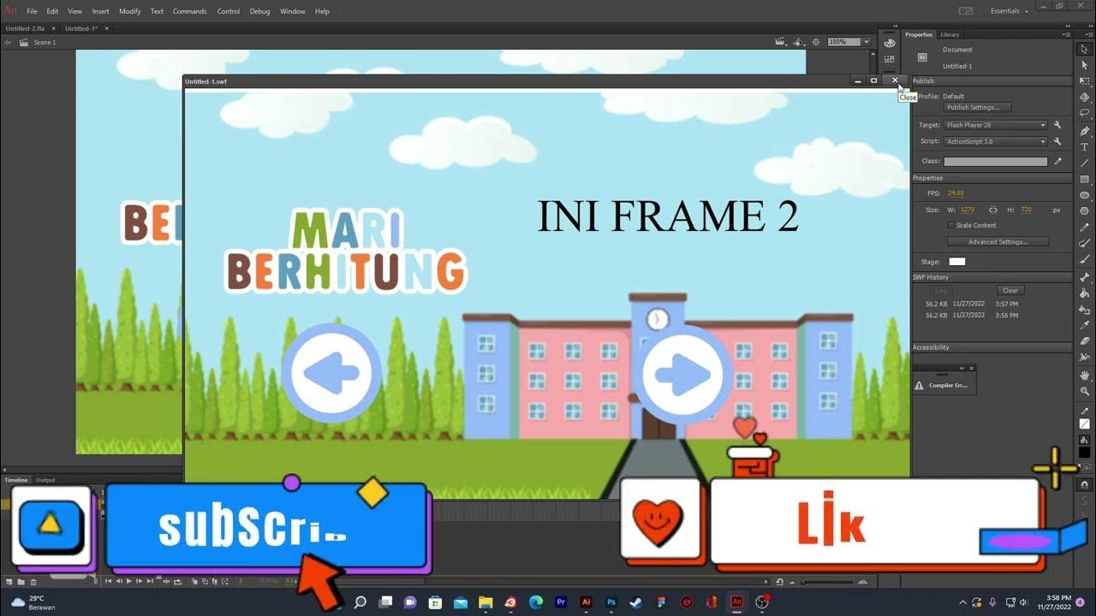Open the Script ActionScript 3.0 dropdown
The image size is (1096, 616).
point(995,141)
